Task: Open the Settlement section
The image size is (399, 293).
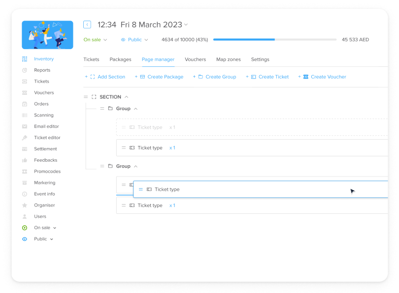Action: coord(46,149)
